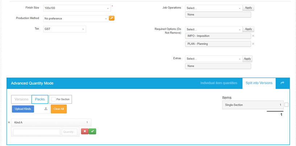Click the share arrow in Advanced Quantity header
The image size is (296, 146).
click(283, 83)
